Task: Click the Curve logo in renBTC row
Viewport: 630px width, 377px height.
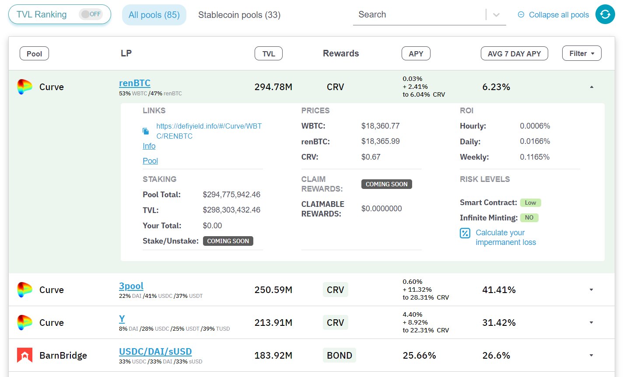Action: click(x=24, y=87)
